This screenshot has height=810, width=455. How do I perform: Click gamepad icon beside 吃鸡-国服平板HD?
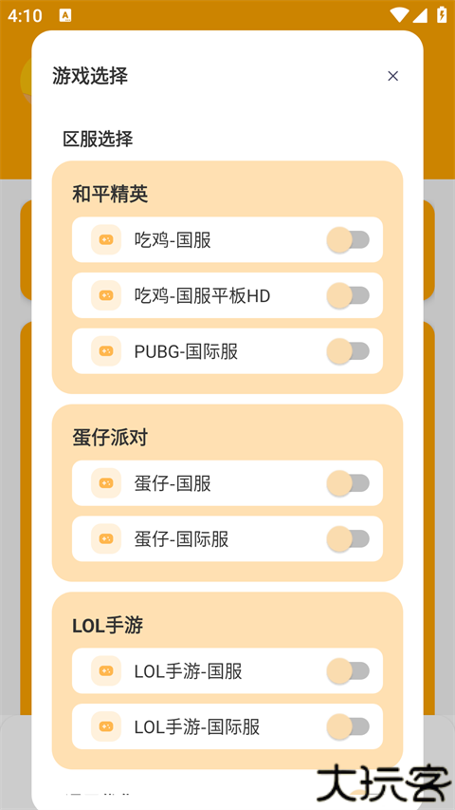106,295
